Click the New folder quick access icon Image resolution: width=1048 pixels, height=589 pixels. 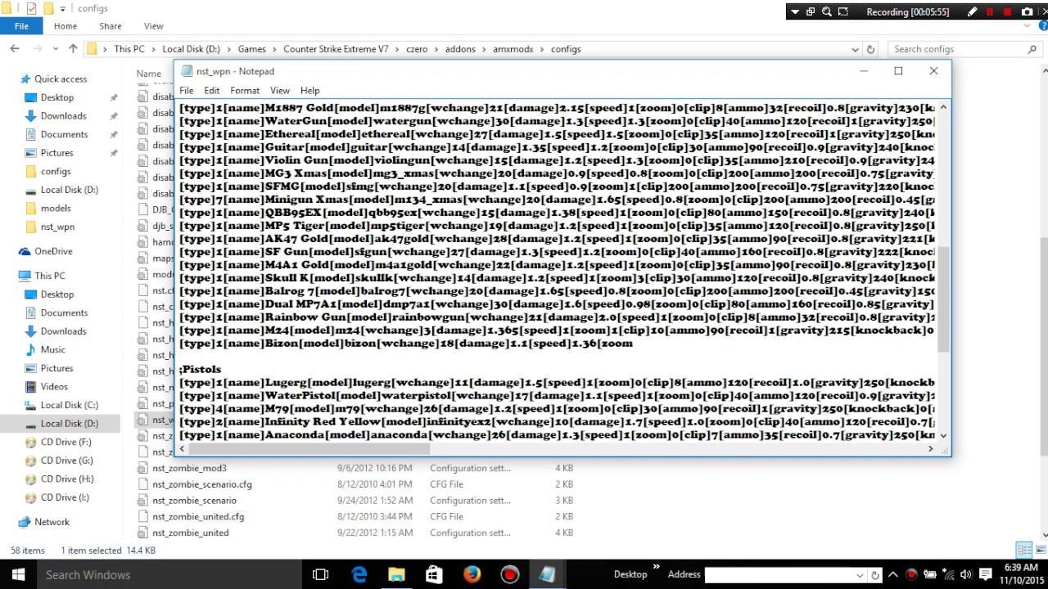tap(48, 8)
